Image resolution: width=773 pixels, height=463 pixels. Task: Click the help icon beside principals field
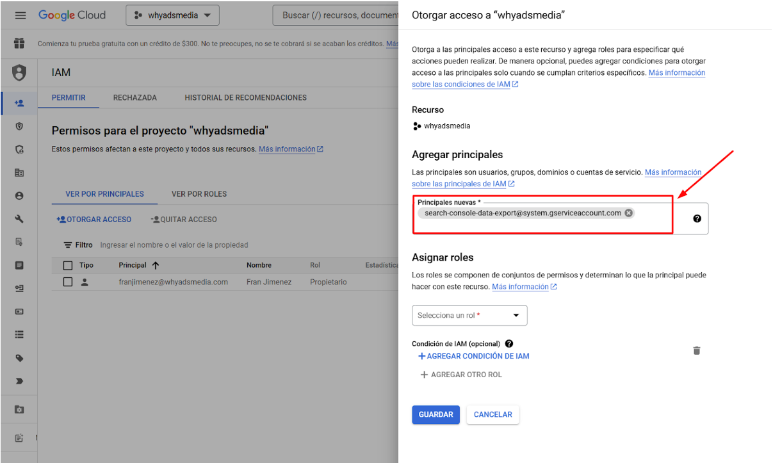697,218
